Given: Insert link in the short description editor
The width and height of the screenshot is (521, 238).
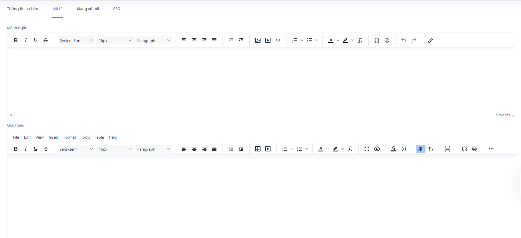Looking at the screenshot, I should (430, 40).
